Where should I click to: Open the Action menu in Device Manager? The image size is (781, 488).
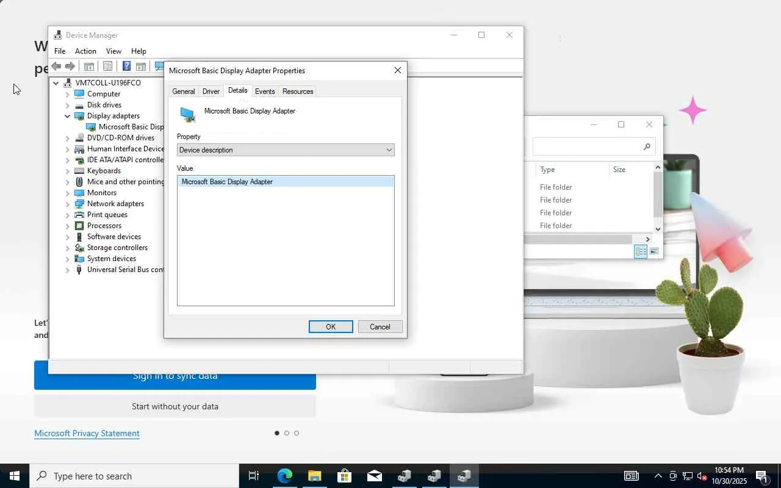(85, 51)
